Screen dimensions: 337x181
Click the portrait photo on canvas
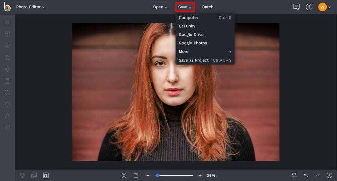pyautogui.click(x=176, y=92)
